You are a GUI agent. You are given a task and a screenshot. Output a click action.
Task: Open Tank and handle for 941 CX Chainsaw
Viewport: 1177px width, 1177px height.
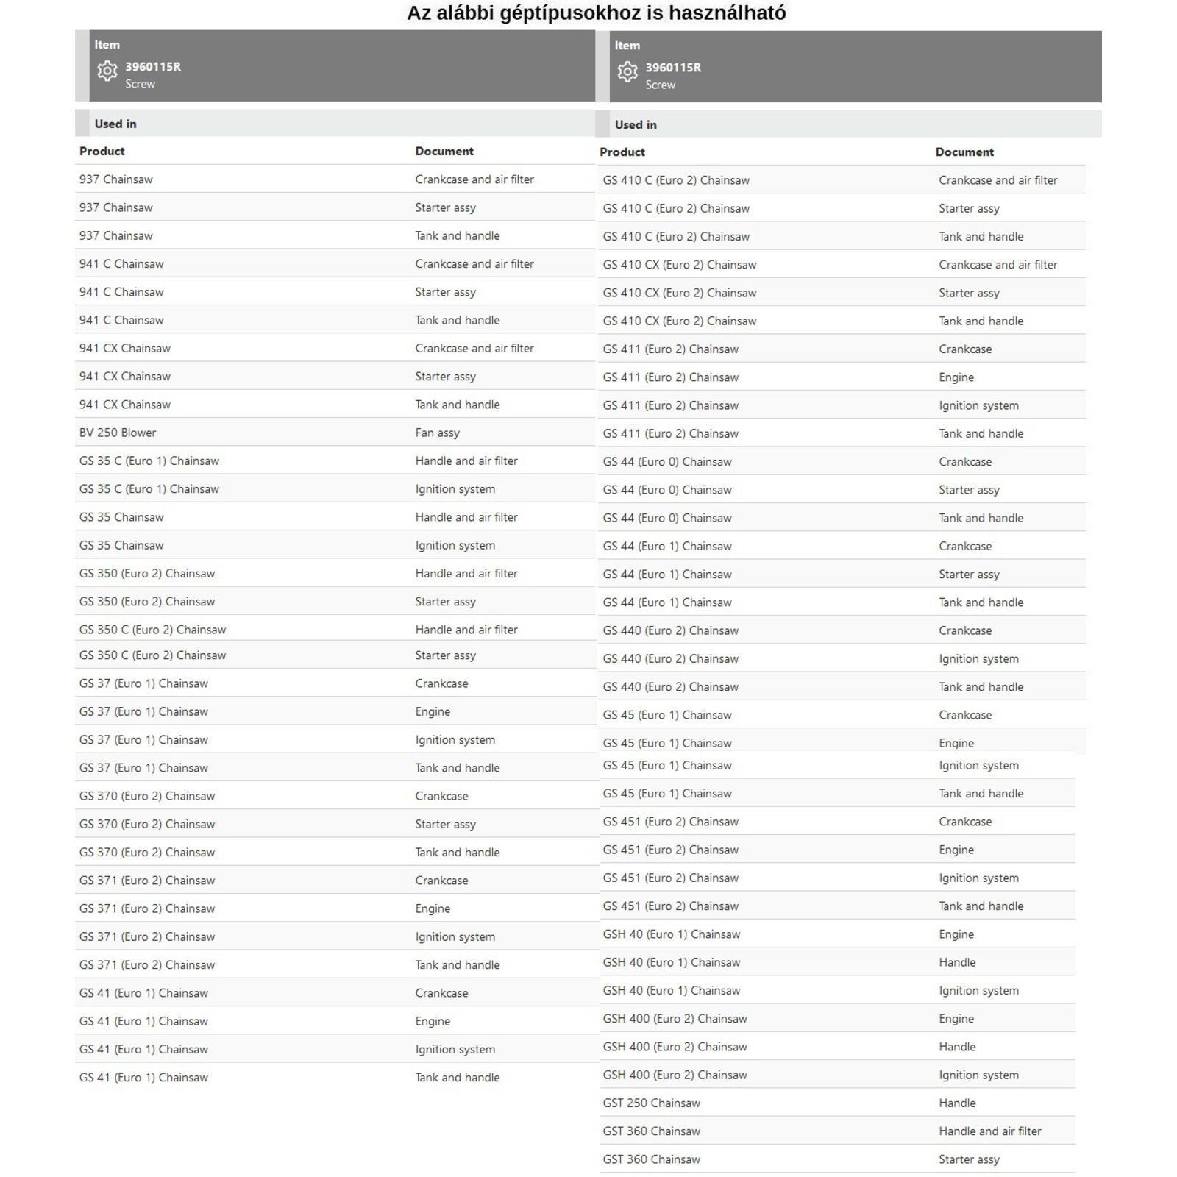457,405
